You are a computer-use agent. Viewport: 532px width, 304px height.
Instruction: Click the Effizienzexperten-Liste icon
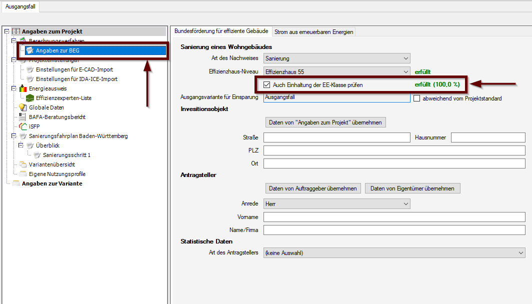point(30,98)
